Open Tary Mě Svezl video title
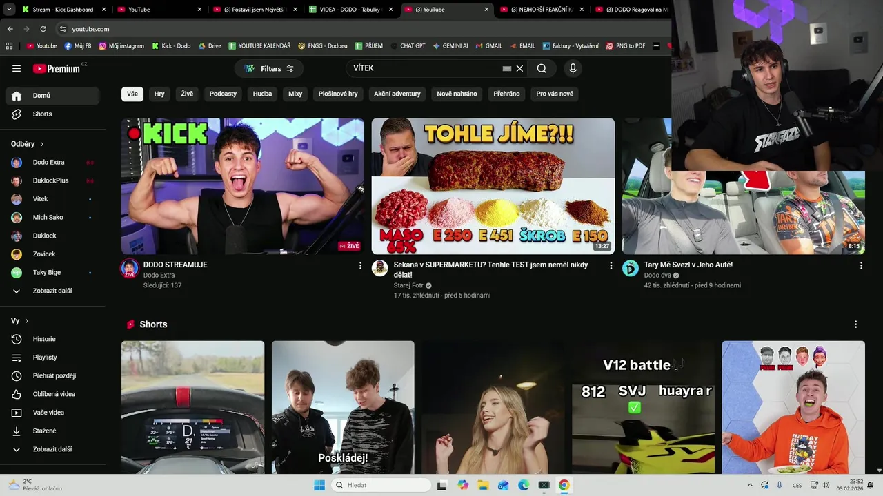Image resolution: width=883 pixels, height=496 pixels. coord(688,265)
